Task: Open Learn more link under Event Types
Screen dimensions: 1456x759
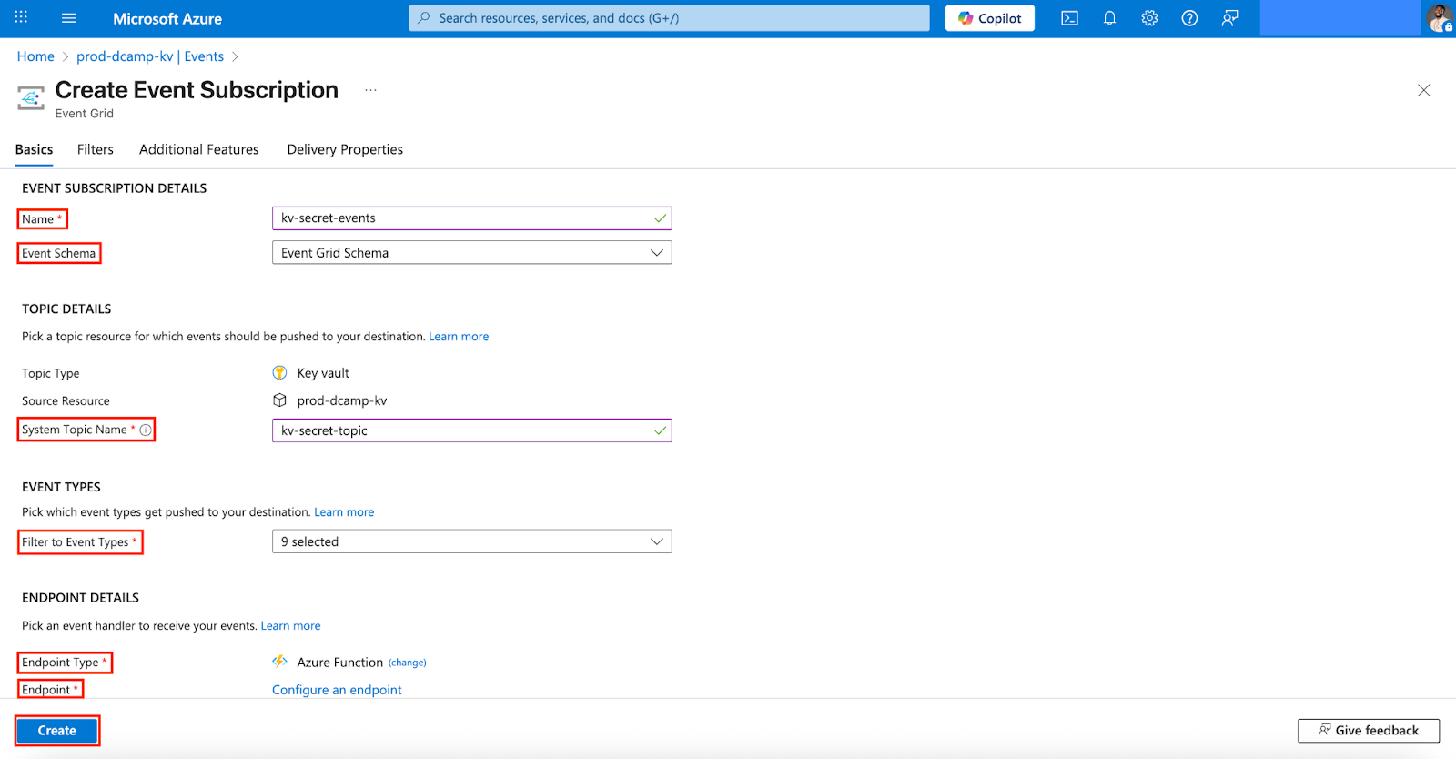Action: click(x=344, y=512)
